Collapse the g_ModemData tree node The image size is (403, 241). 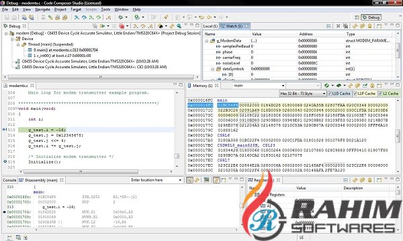206,41
